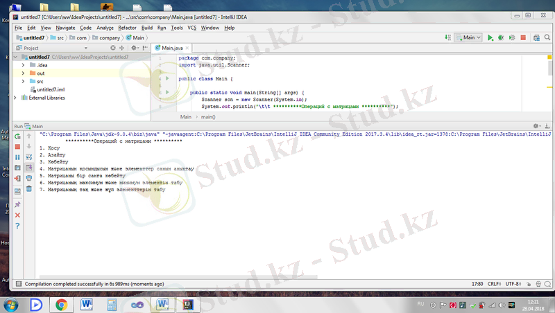Toggle scroll to end in Run console

point(29,168)
